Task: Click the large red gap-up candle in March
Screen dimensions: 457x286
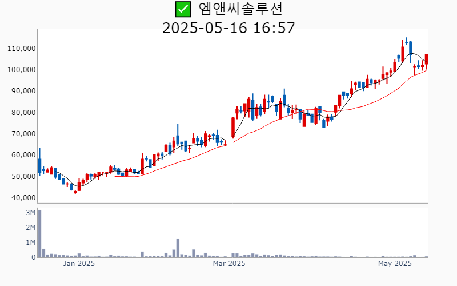Action: coord(233,128)
